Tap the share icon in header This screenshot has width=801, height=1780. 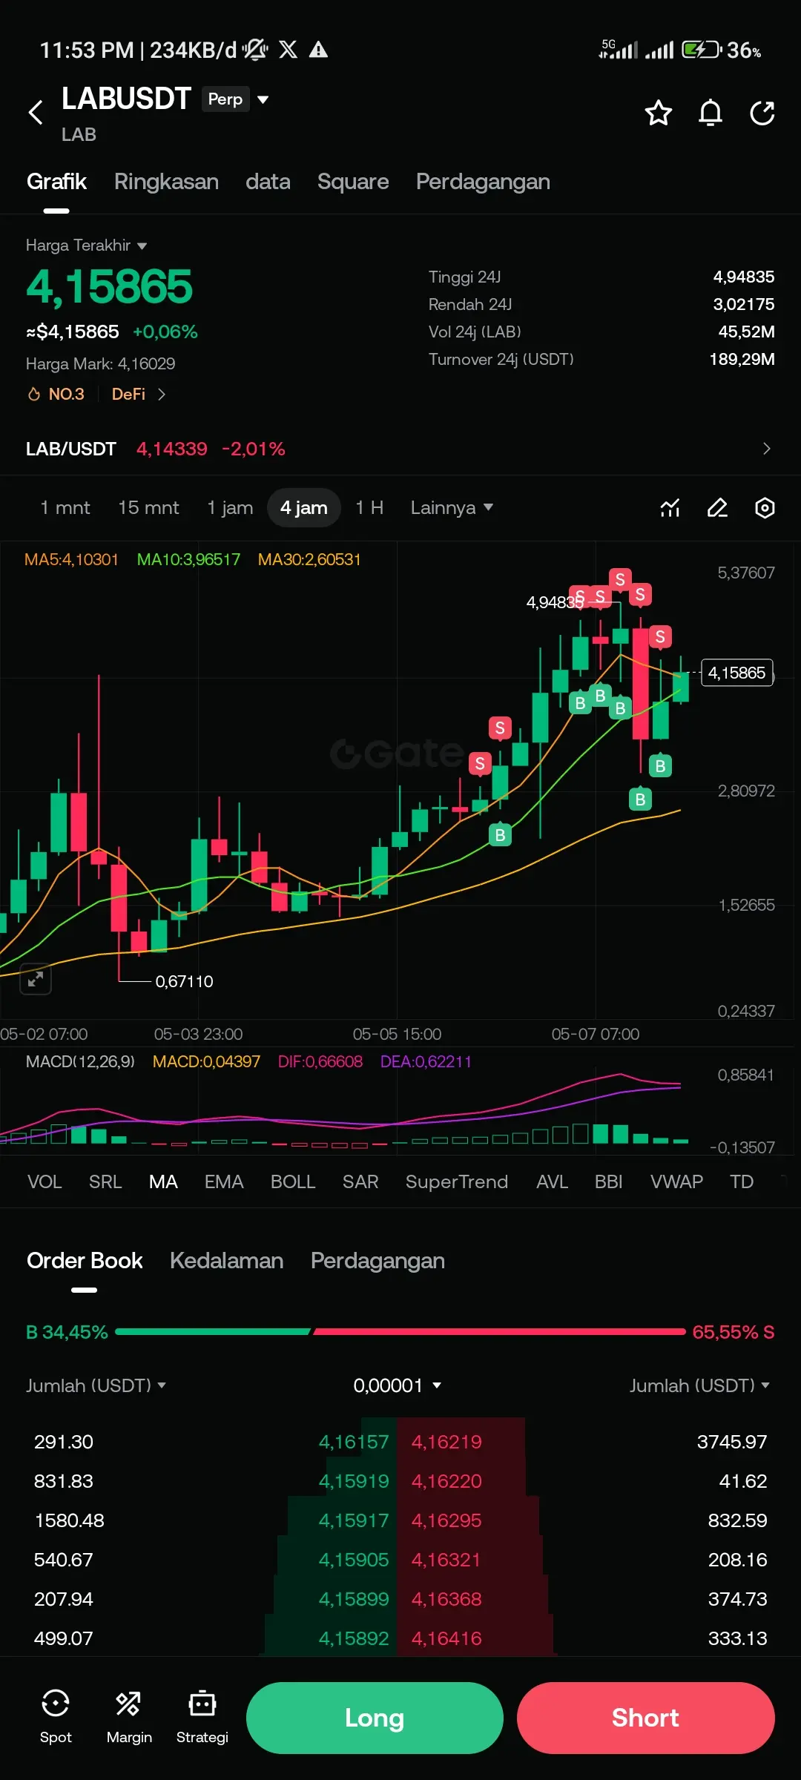pyautogui.click(x=762, y=113)
